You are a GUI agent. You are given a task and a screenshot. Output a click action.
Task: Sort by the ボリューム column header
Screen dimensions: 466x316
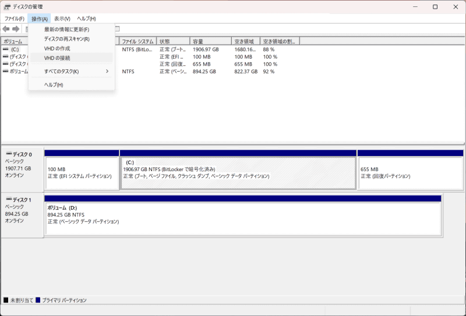[15, 41]
